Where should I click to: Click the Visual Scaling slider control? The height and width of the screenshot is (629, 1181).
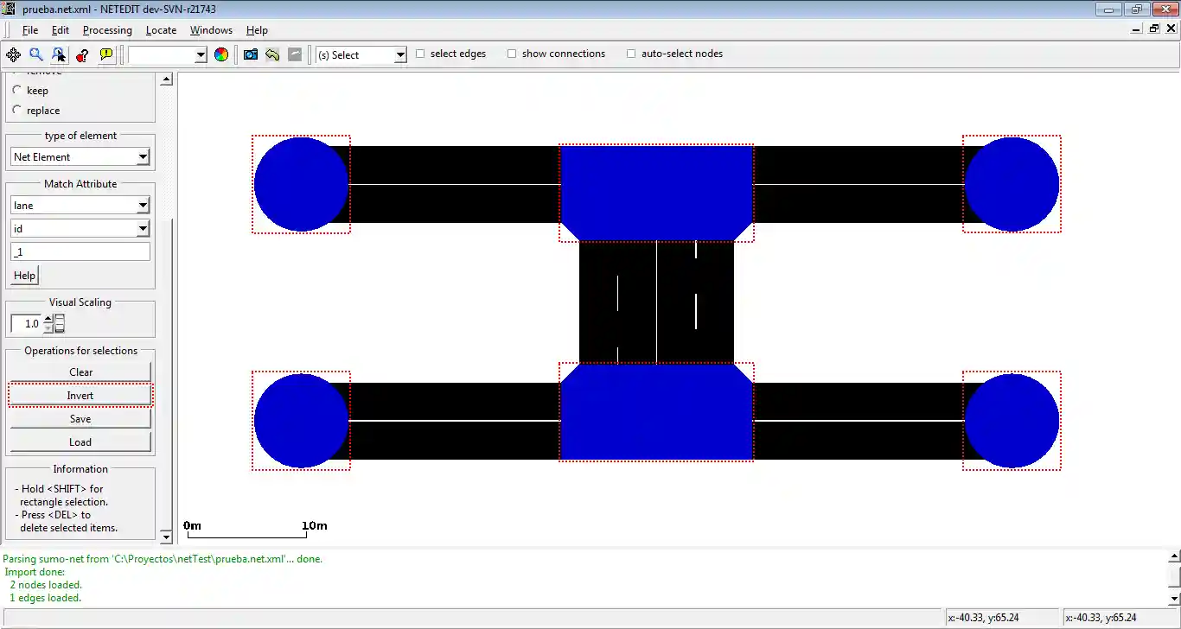60,324
